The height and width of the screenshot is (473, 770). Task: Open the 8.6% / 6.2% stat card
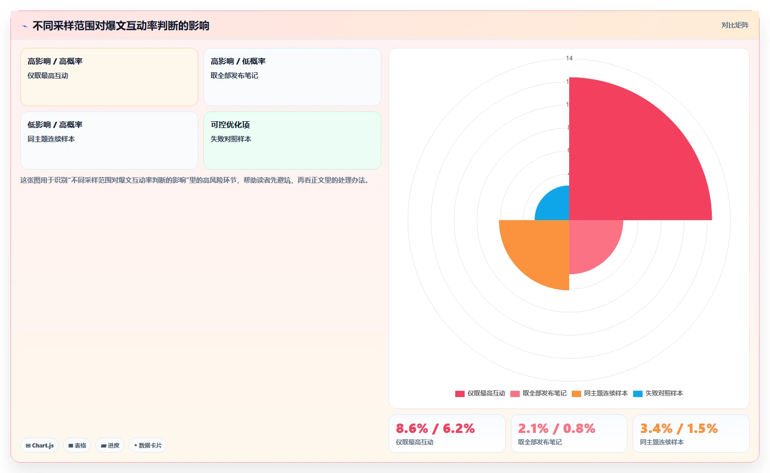[447, 433]
